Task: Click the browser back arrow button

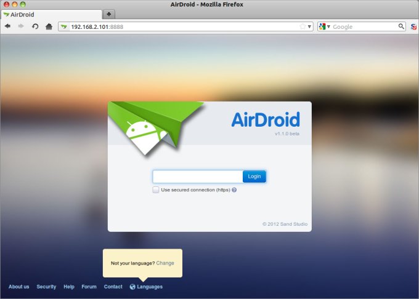Action: click(7, 26)
